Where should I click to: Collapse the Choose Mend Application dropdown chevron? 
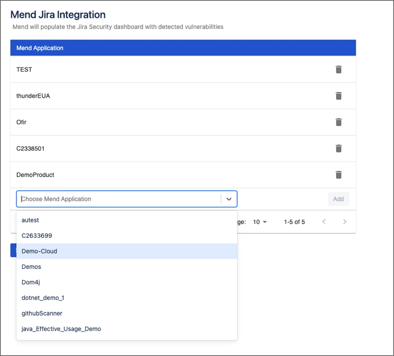229,199
